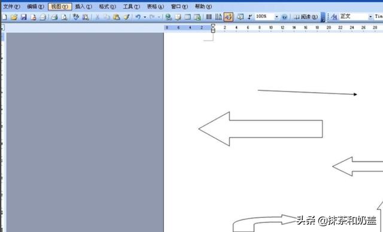This screenshot has height=232, width=383.
Task: Open the 正文 style dropdown
Action: pyautogui.click(x=370, y=17)
